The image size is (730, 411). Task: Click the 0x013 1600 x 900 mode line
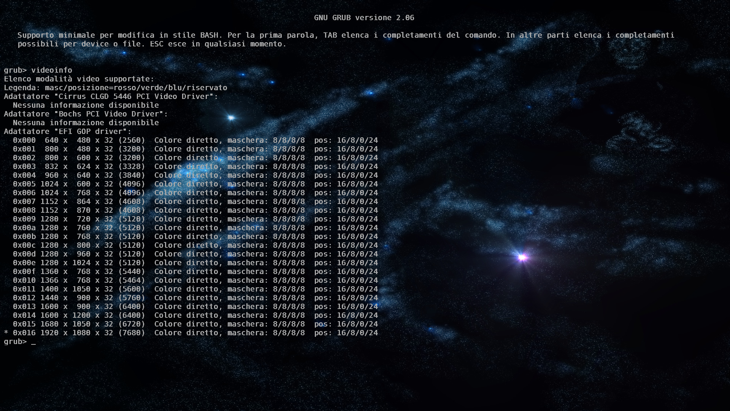pyautogui.click(x=195, y=306)
